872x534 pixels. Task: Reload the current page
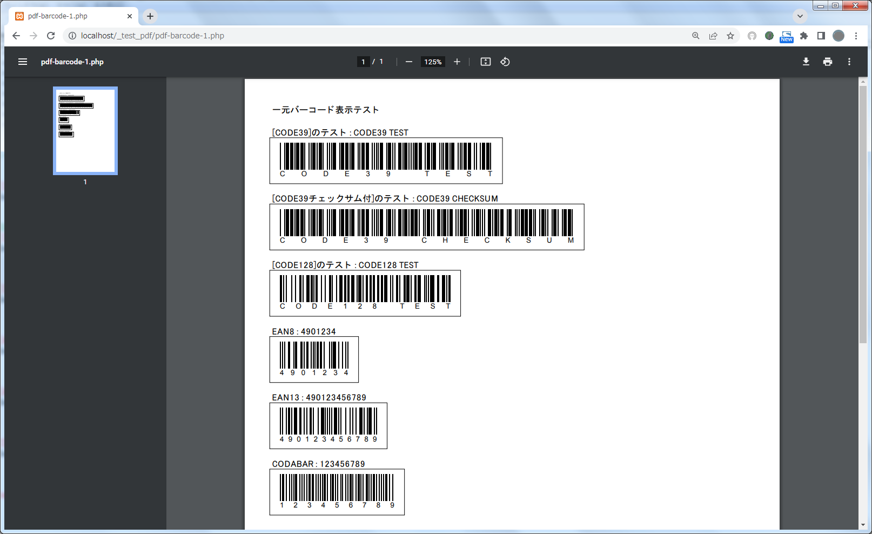(51, 36)
